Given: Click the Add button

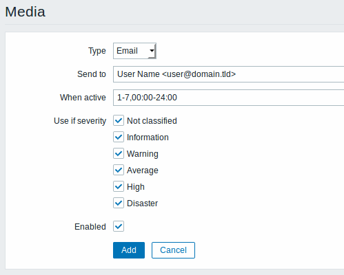Looking at the screenshot, I should click(129, 250).
